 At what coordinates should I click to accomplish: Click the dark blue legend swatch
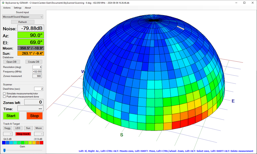pyautogui.click(x=4, y=143)
